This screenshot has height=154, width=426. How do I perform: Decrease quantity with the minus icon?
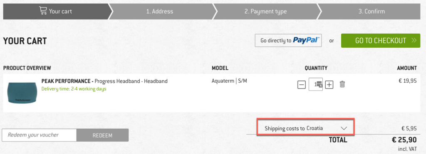[302, 85]
